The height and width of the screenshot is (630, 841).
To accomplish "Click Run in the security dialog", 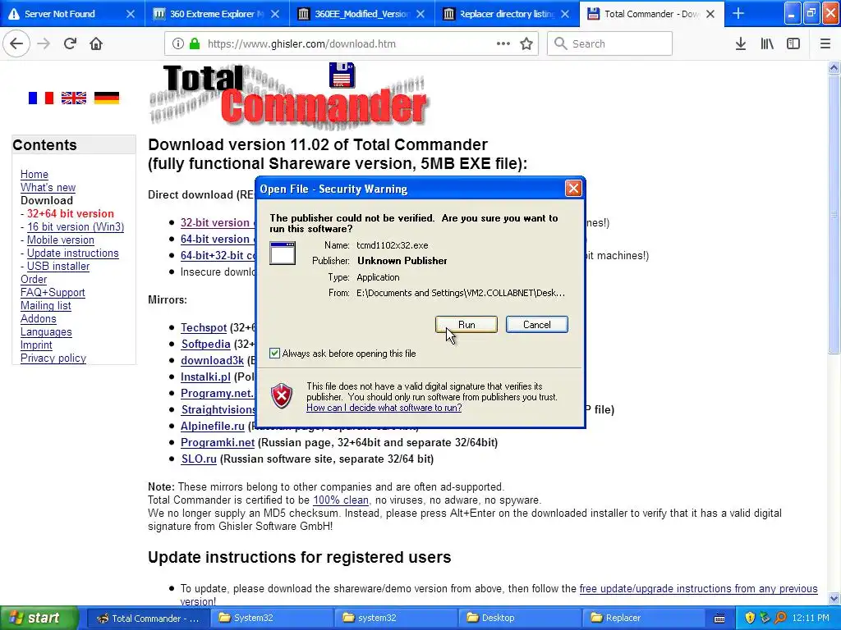I will click(466, 325).
